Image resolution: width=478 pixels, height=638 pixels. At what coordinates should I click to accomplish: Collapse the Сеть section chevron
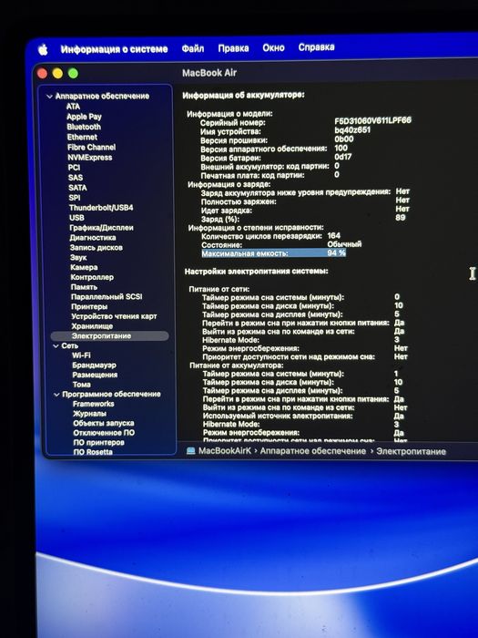[56, 345]
